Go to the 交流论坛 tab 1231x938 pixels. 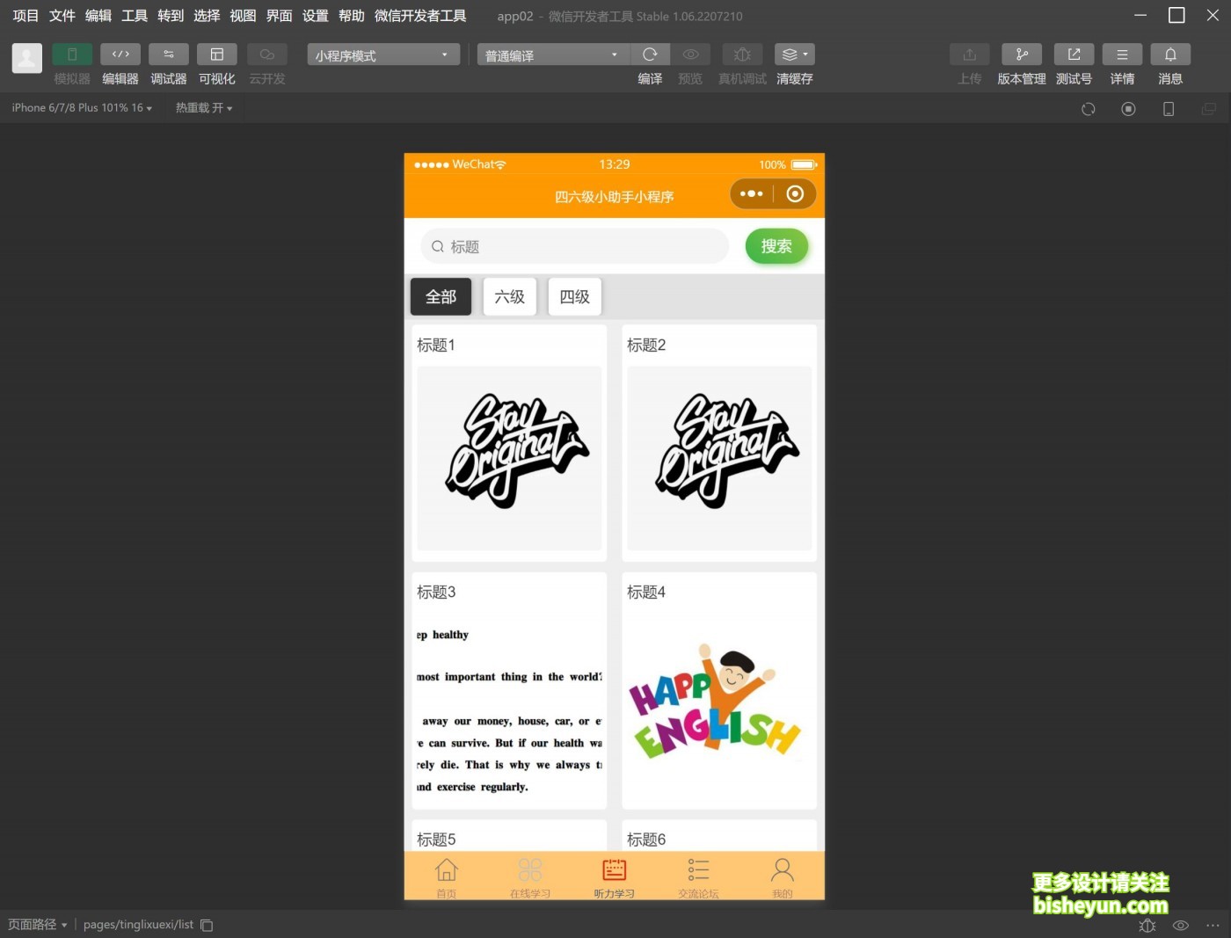(698, 876)
